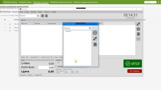Click the green ИТОГ button
161x90 pixels.
pyautogui.click(x=133, y=63)
